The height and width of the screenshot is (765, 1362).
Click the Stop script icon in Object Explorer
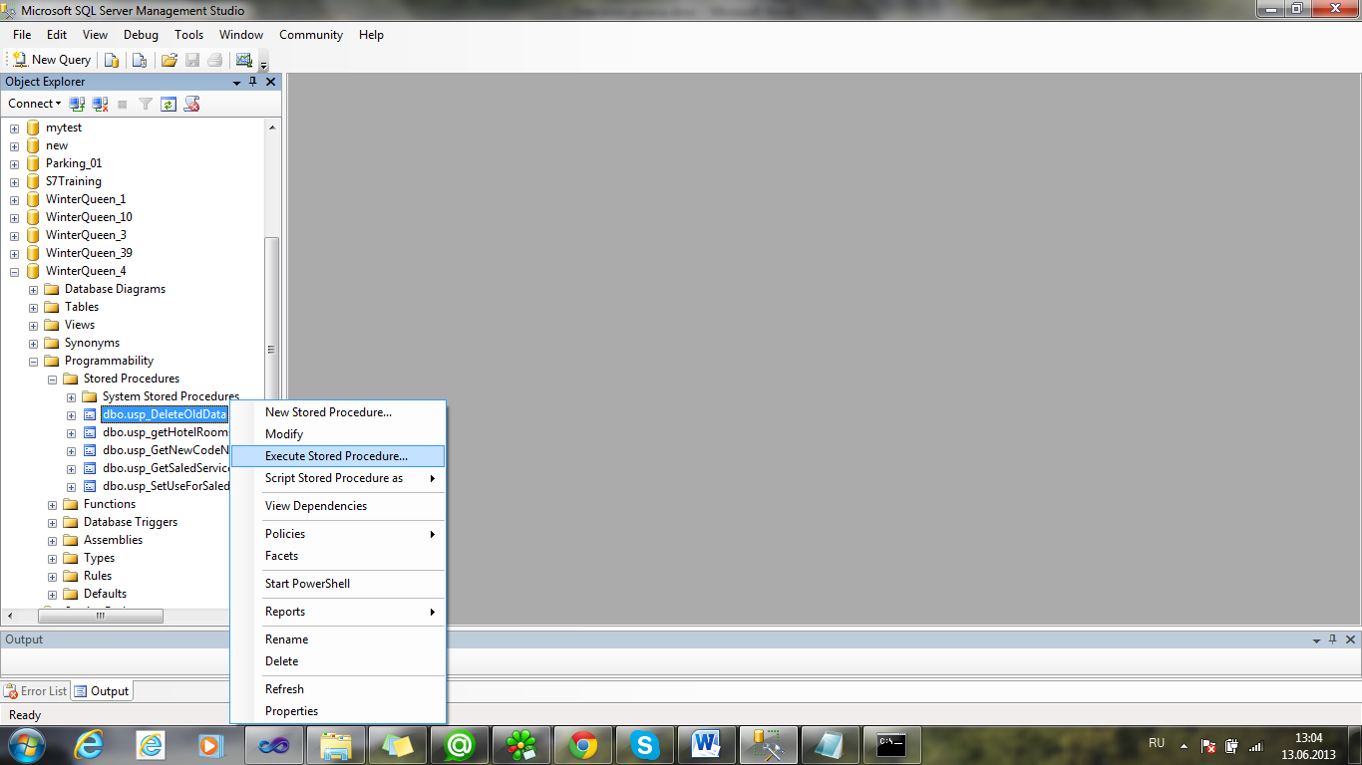192,104
